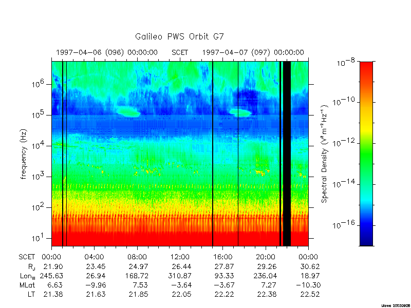Click the colorbar tick label 10^-10

click(344, 101)
